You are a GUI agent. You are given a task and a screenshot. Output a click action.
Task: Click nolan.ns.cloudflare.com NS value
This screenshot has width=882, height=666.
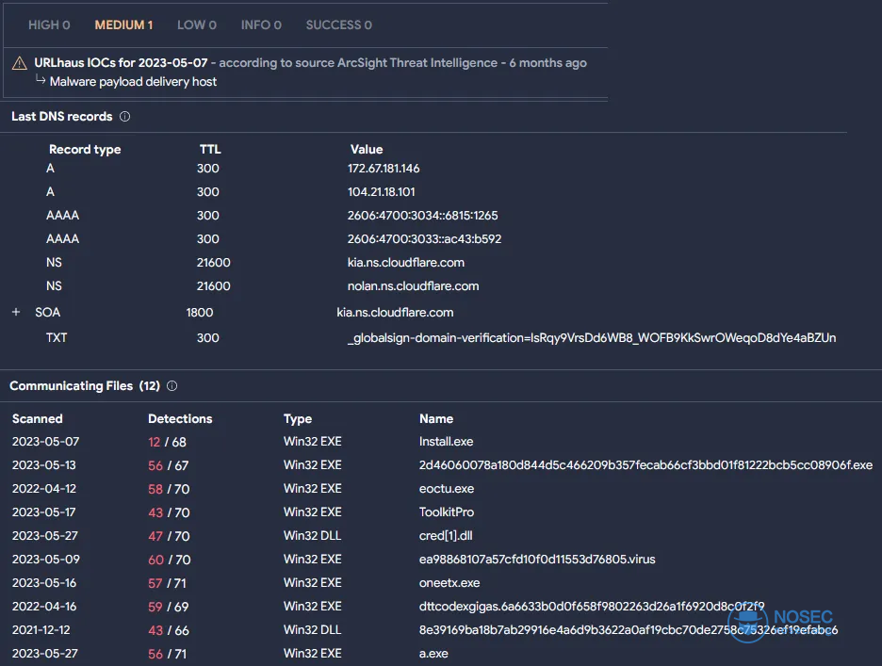point(414,286)
